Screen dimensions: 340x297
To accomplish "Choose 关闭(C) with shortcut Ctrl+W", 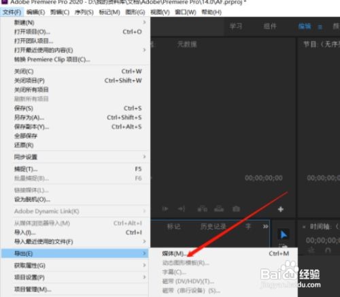I will pyautogui.click(x=75, y=72).
